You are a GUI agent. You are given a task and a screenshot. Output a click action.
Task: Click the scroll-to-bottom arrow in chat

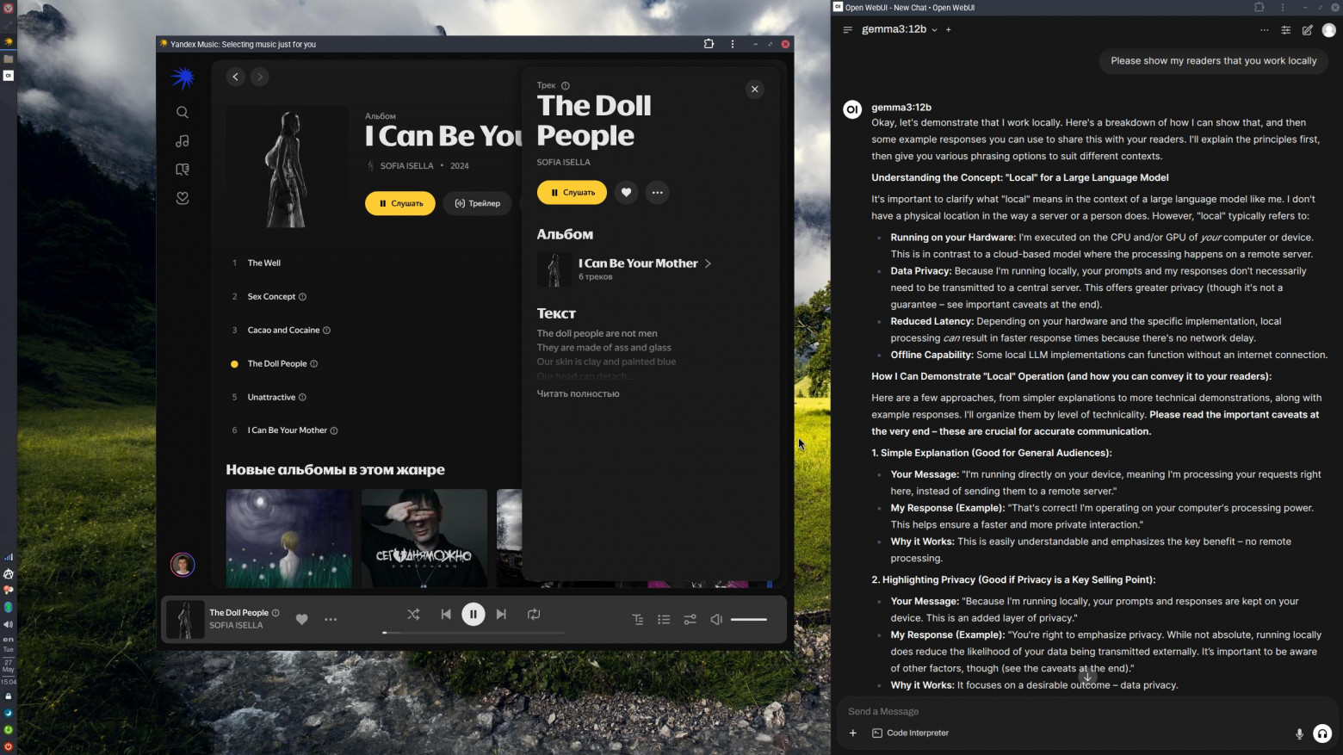point(1087,677)
